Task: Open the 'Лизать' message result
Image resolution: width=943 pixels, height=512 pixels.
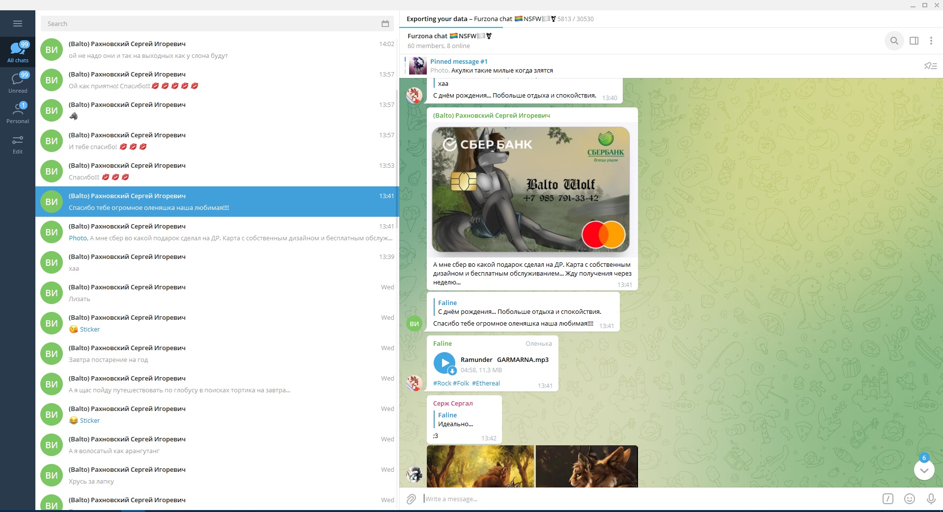Action: click(x=217, y=293)
